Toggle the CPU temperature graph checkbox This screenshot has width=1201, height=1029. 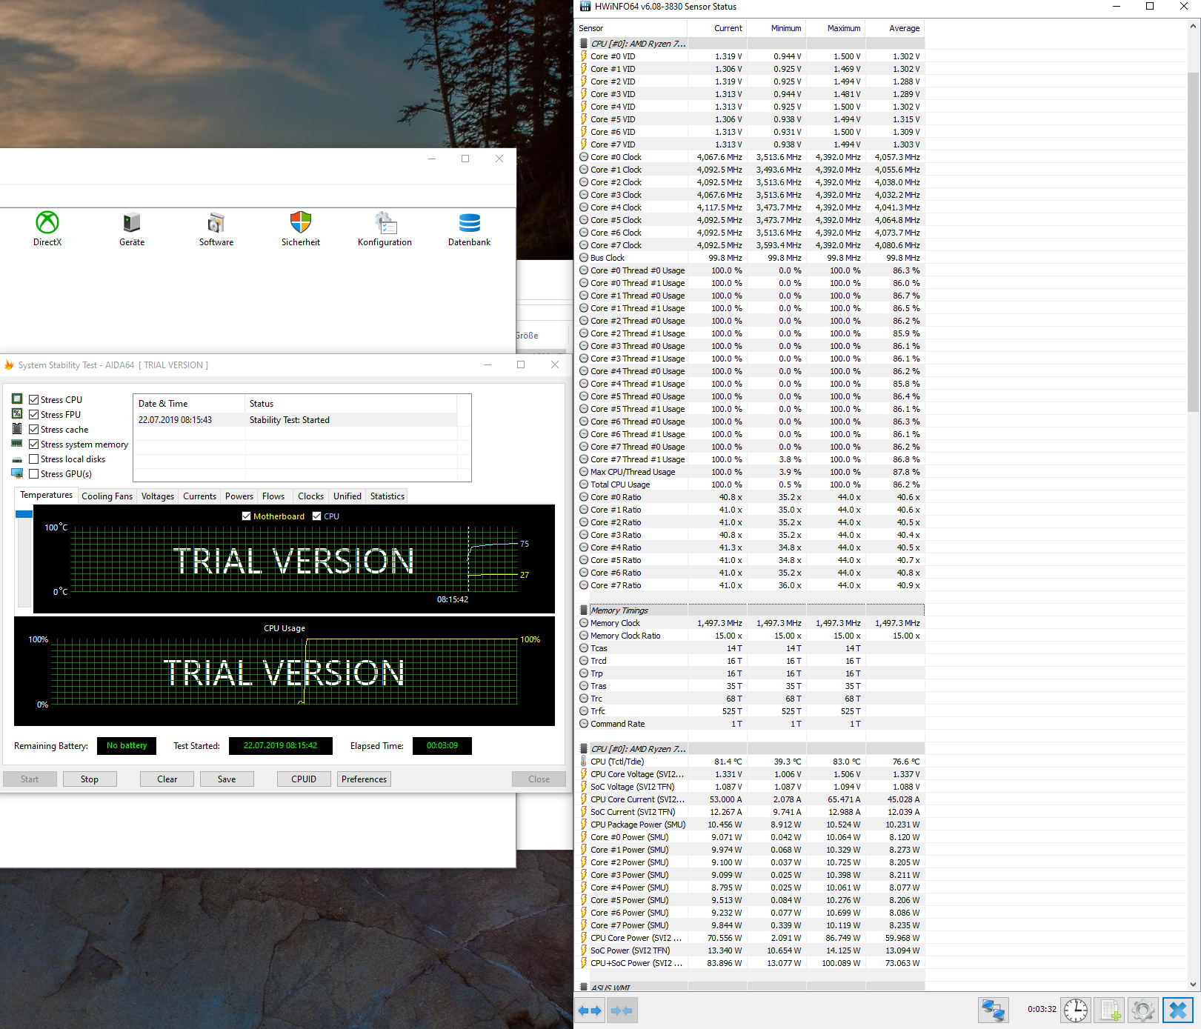317,516
